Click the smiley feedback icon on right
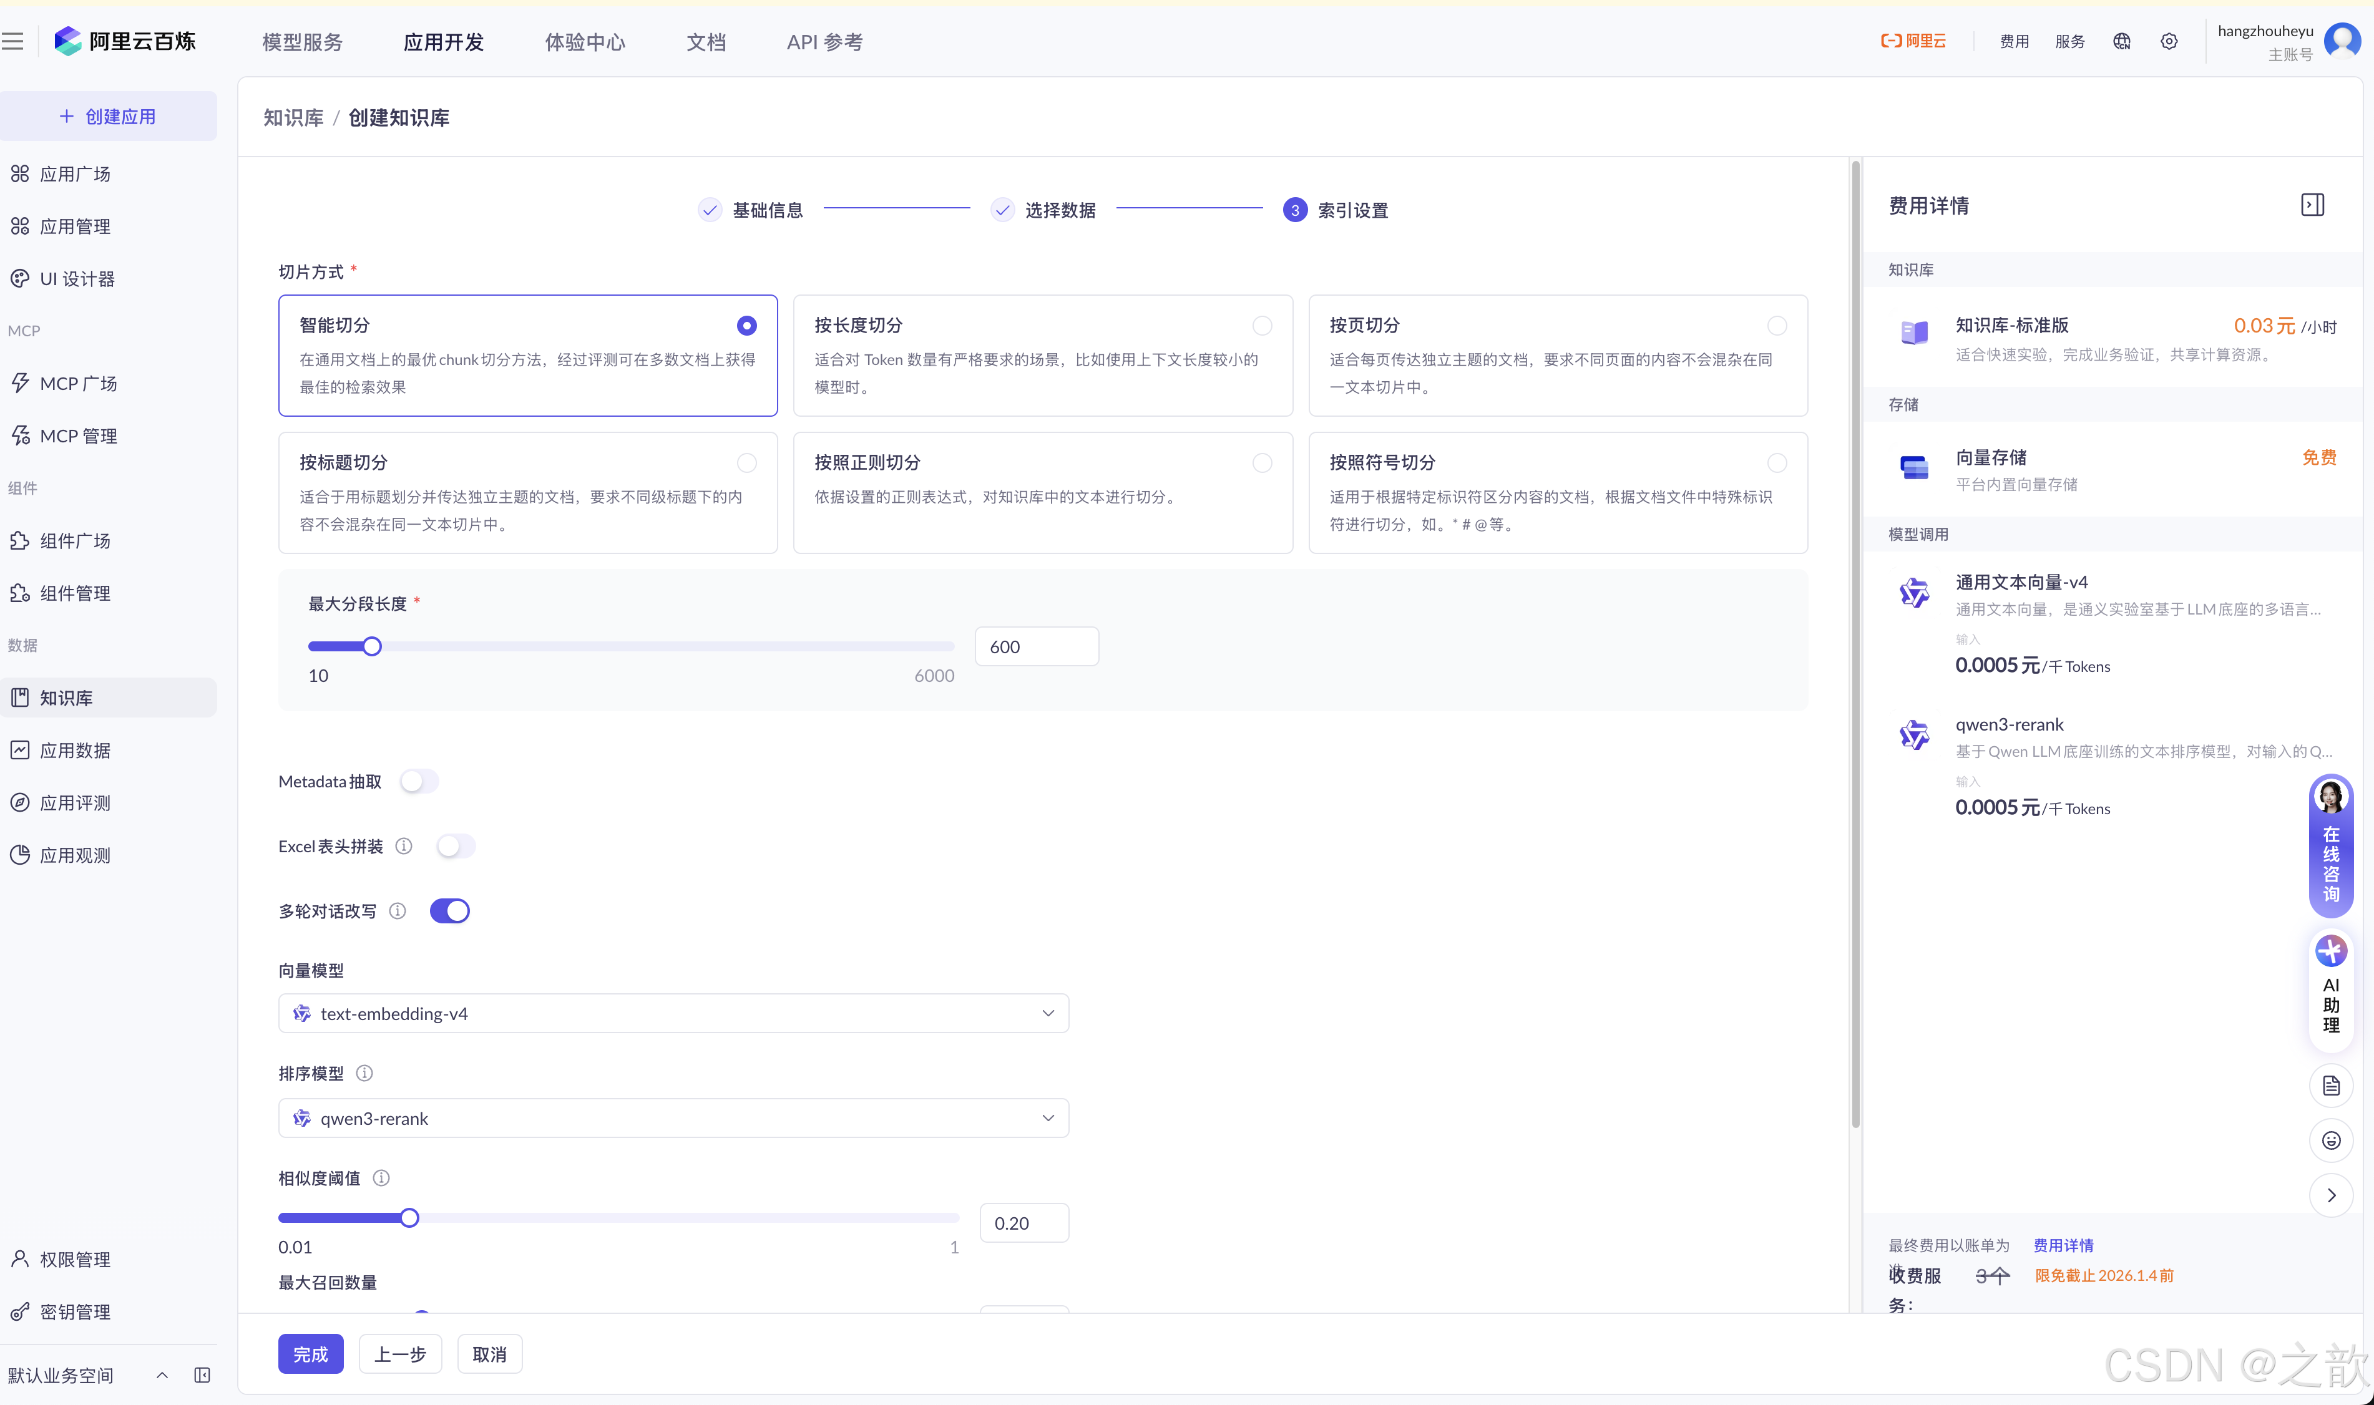Image resolution: width=2374 pixels, height=1405 pixels. pos(2330,1140)
